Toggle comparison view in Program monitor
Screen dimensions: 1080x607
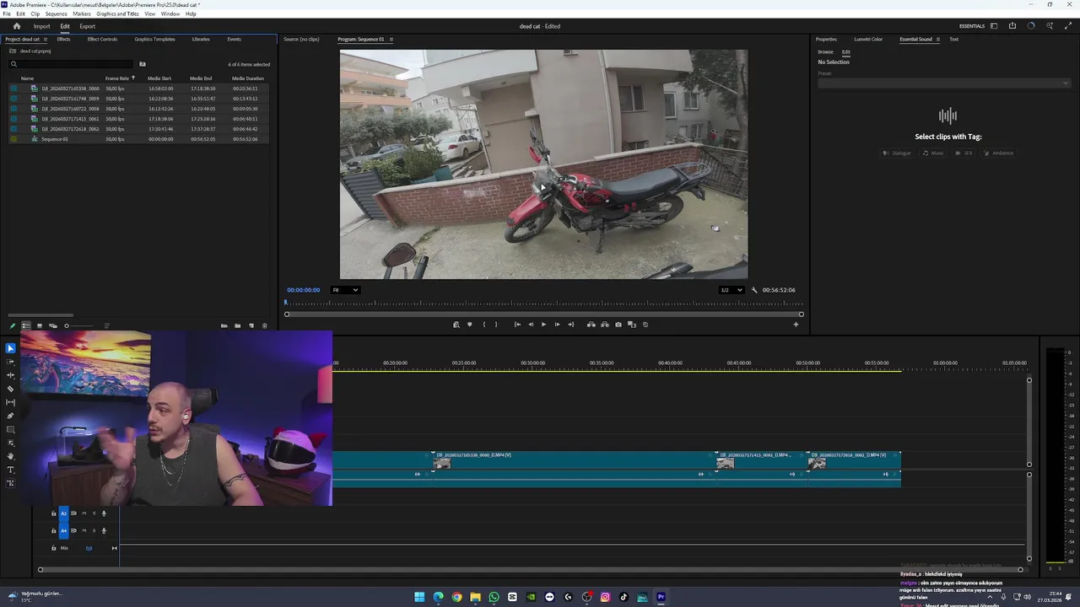(632, 325)
